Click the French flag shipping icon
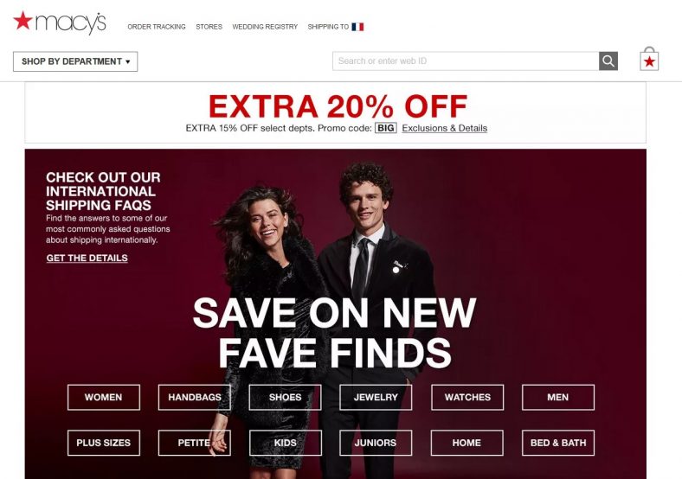Screen dimensions: 682x479 coord(357,27)
